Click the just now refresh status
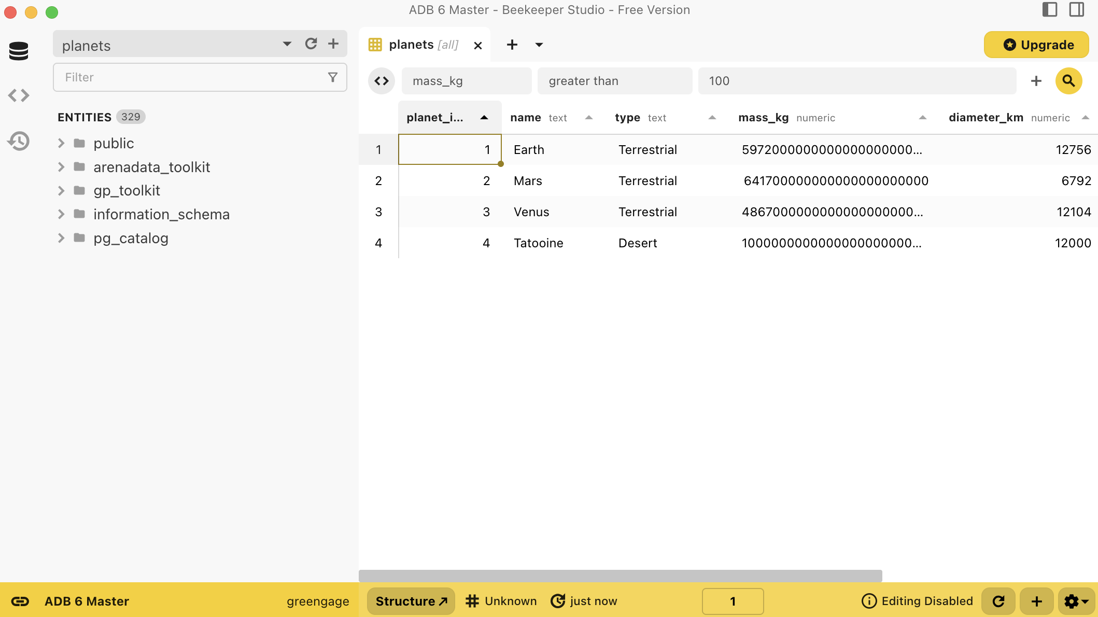Screen dimensions: 1098x617 584,601
